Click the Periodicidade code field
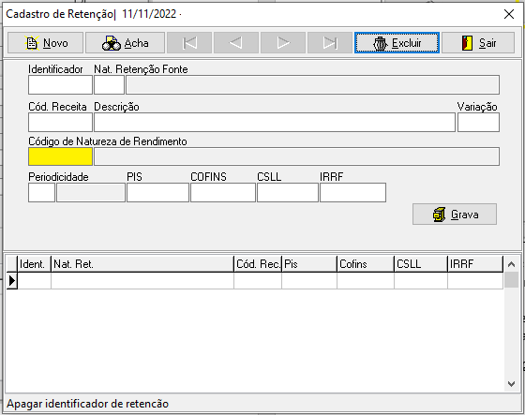Image resolution: width=525 pixels, height=415 pixels. click(41, 192)
